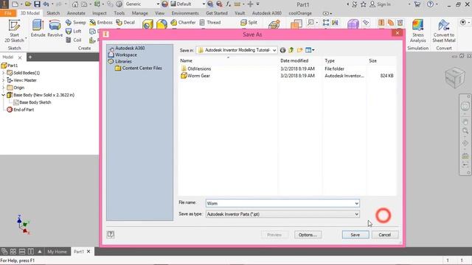Open the File name dropdown arrow
This screenshot has height=265, width=472.
pyautogui.click(x=356, y=203)
